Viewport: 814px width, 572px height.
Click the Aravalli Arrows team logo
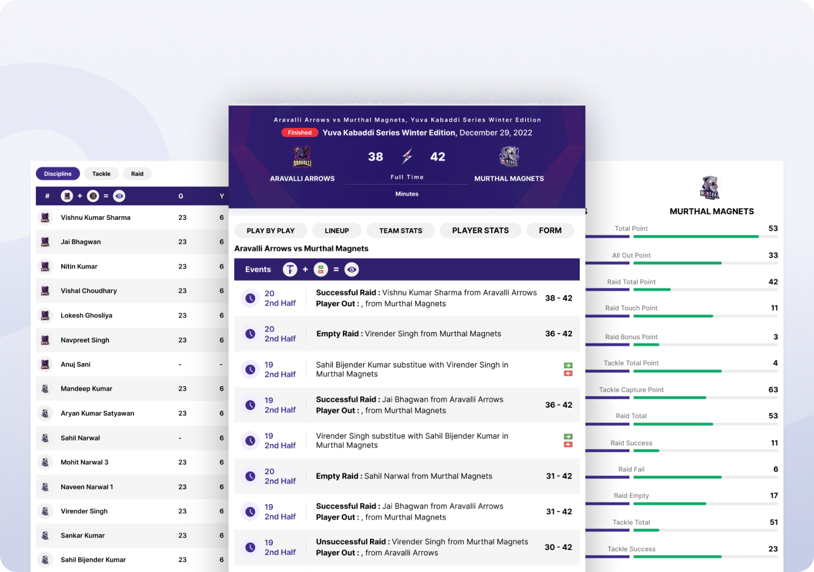click(x=302, y=157)
